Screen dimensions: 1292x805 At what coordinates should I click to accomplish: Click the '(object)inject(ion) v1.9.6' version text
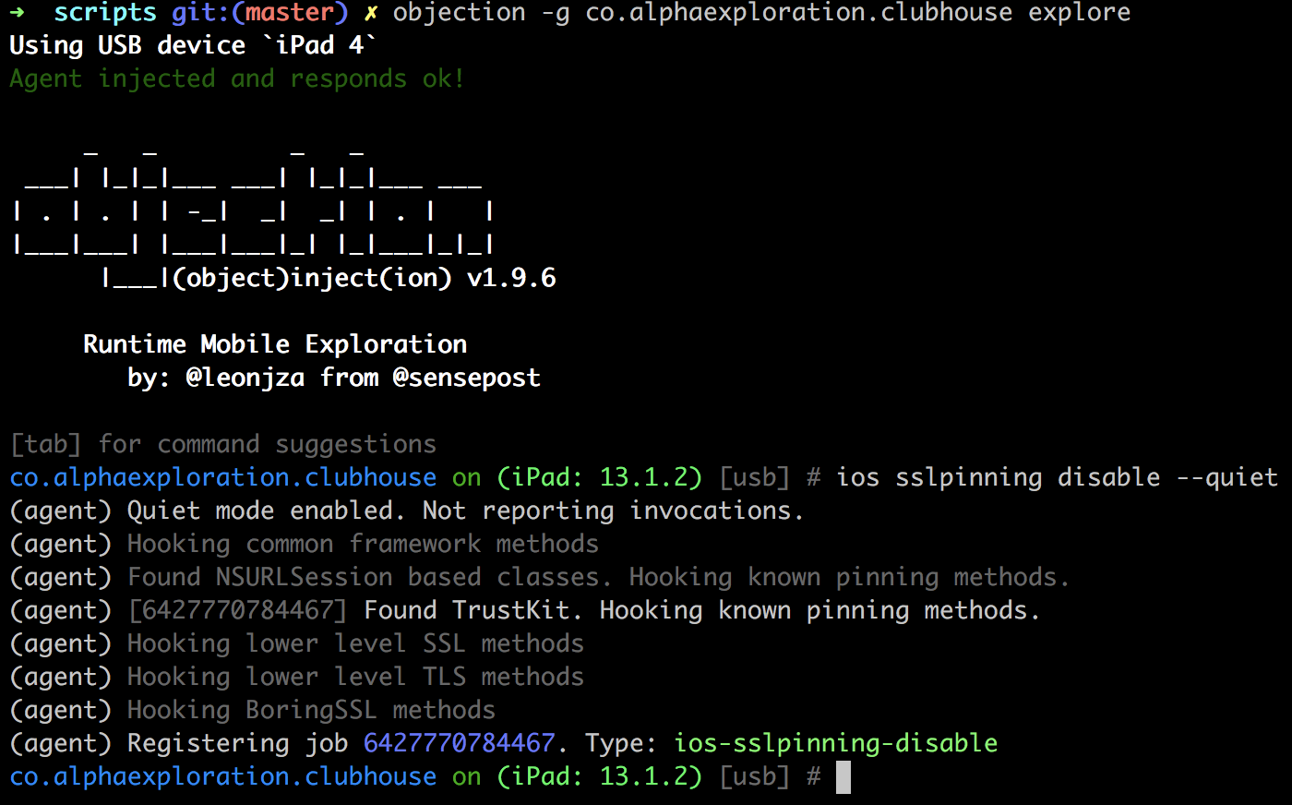pyautogui.click(x=365, y=278)
